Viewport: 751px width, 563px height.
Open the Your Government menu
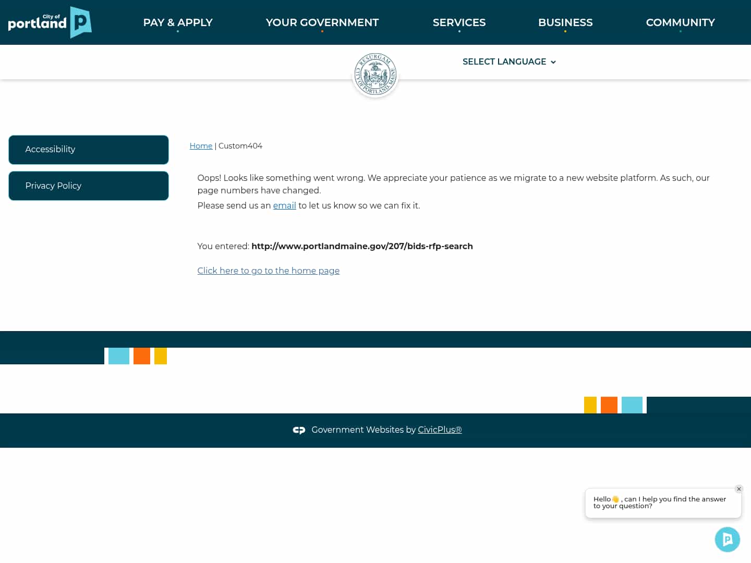pyautogui.click(x=322, y=22)
